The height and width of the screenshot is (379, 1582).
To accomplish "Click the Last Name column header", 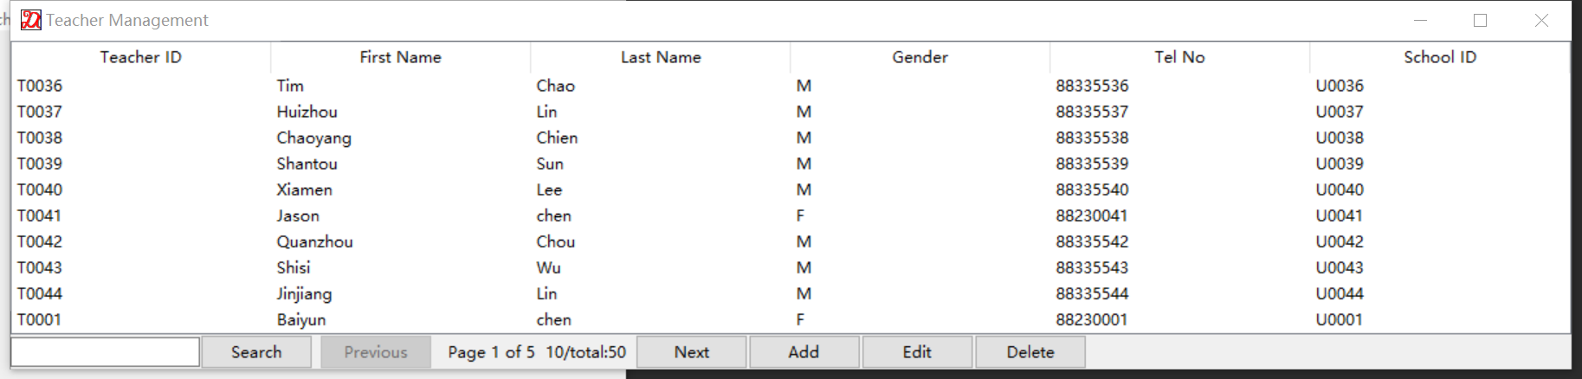I will (x=661, y=57).
